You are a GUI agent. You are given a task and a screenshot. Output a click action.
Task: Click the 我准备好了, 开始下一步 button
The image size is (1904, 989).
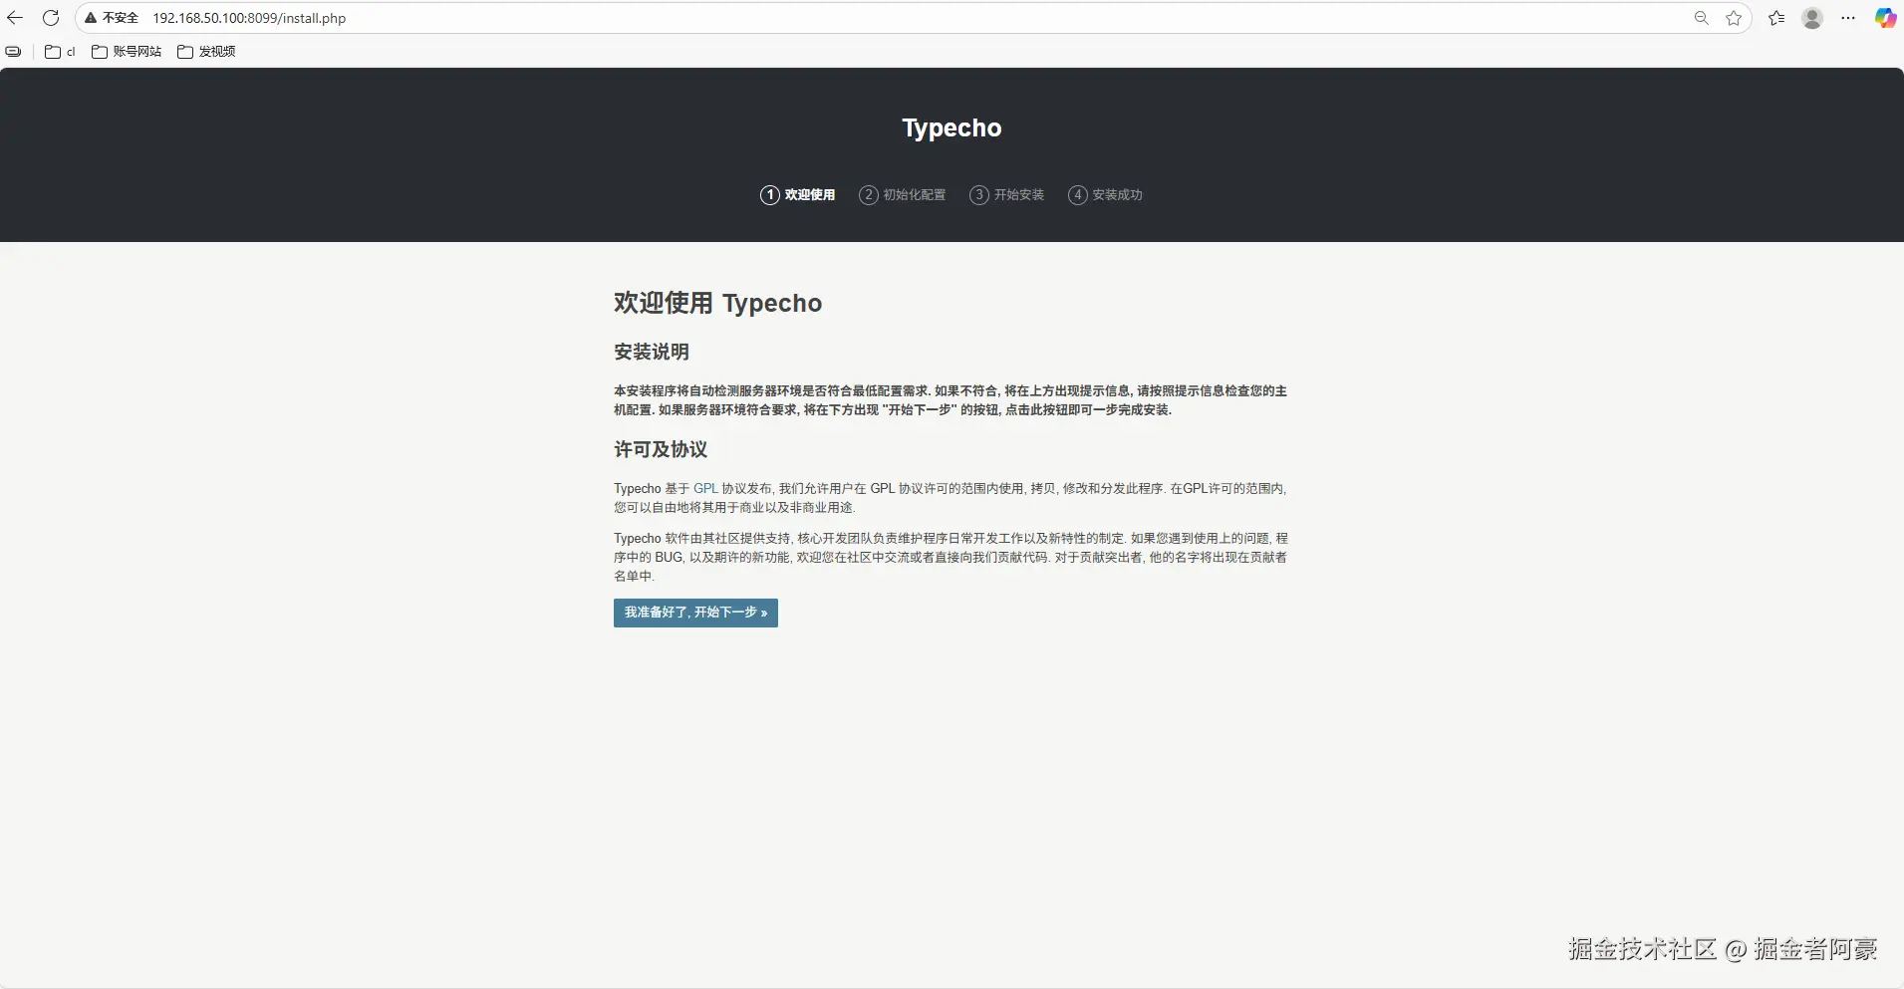pyautogui.click(x=695, y=613)
